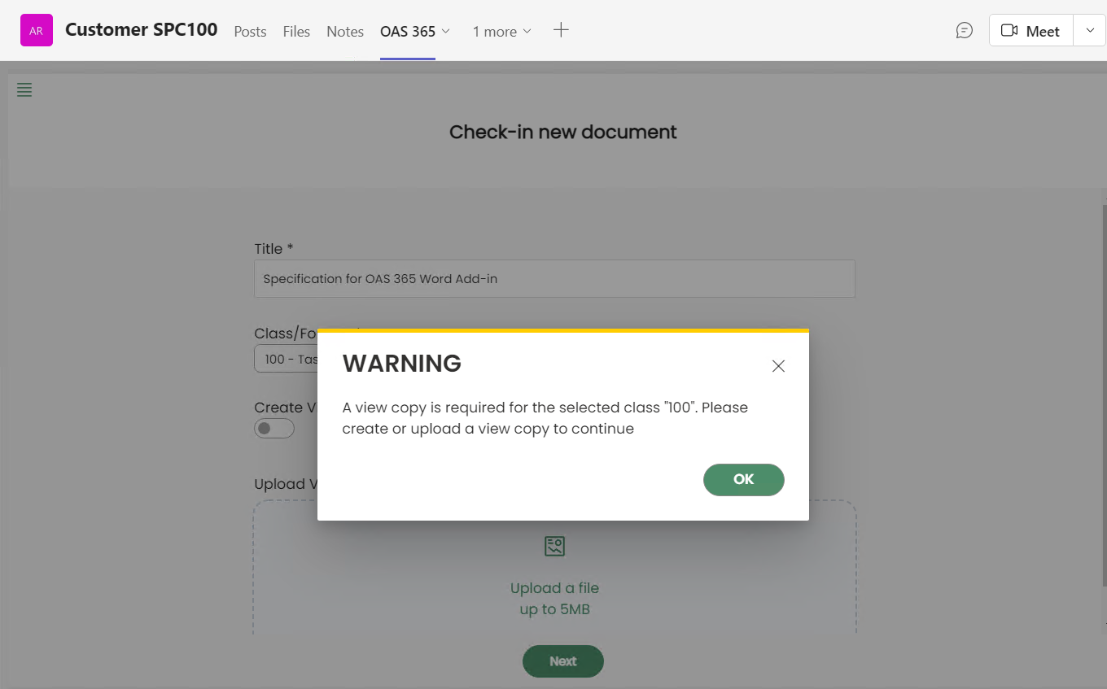Open the Notes tab
Screen dimensions: 1107x689
tap(345, 32)
